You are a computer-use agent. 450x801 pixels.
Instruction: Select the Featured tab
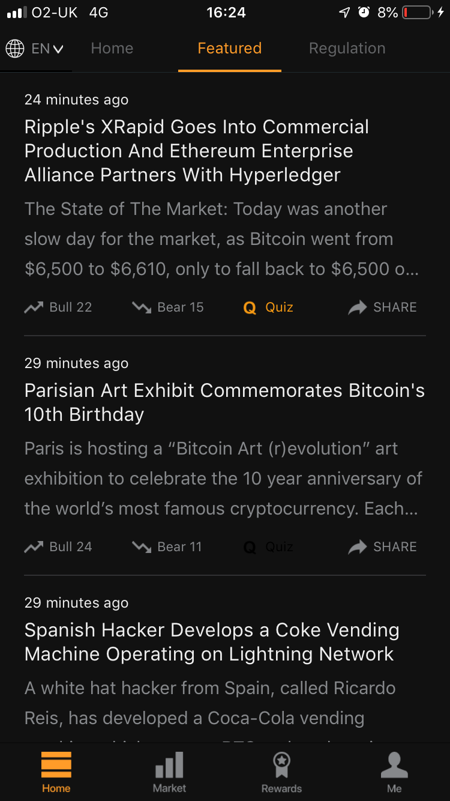pos(230,49)
